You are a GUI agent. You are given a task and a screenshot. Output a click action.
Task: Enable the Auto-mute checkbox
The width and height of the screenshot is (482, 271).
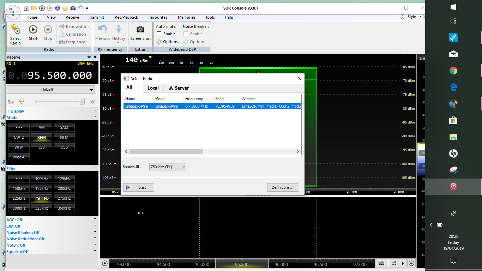coord(159,34)
